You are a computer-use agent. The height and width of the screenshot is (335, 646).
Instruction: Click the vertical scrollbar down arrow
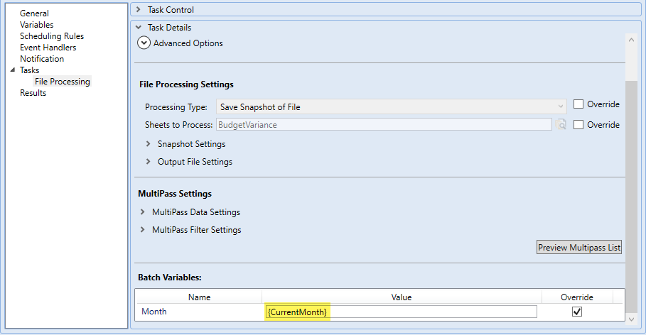[x=632, y=320]
